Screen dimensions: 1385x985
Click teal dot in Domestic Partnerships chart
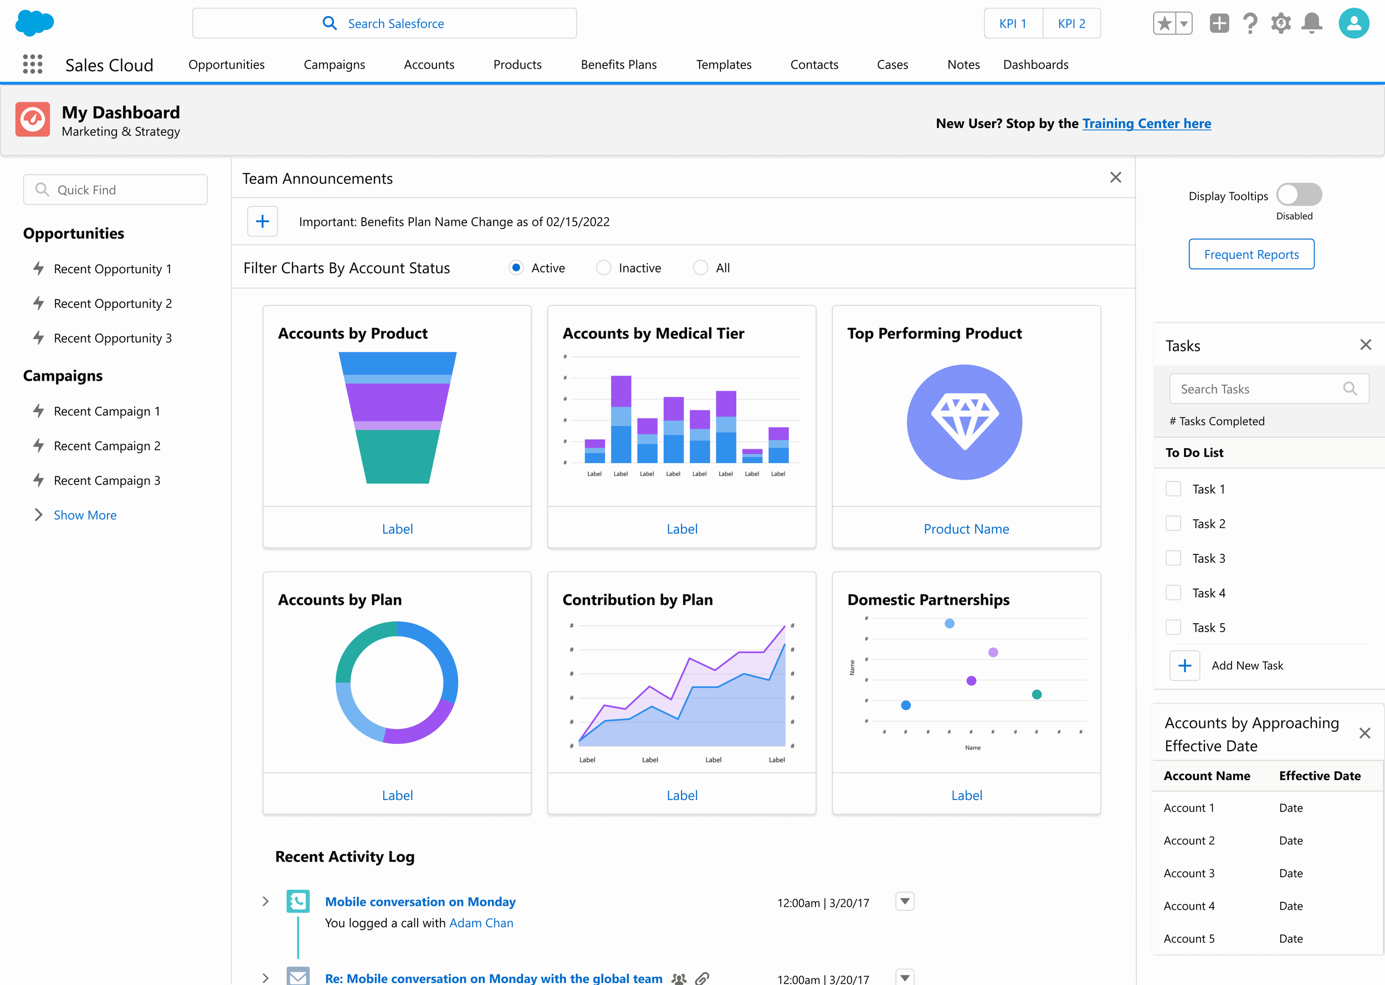[x=1037, y=695]
